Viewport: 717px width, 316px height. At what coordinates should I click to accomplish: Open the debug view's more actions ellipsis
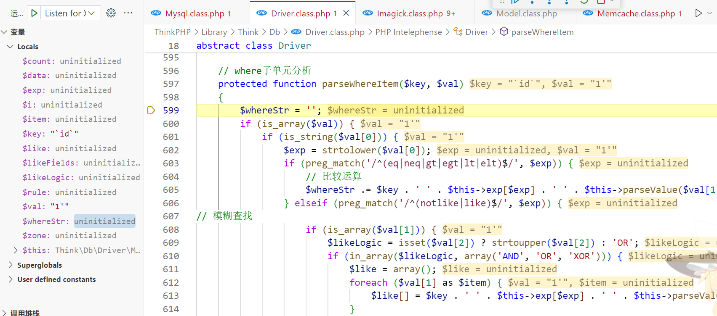point(128,13)
